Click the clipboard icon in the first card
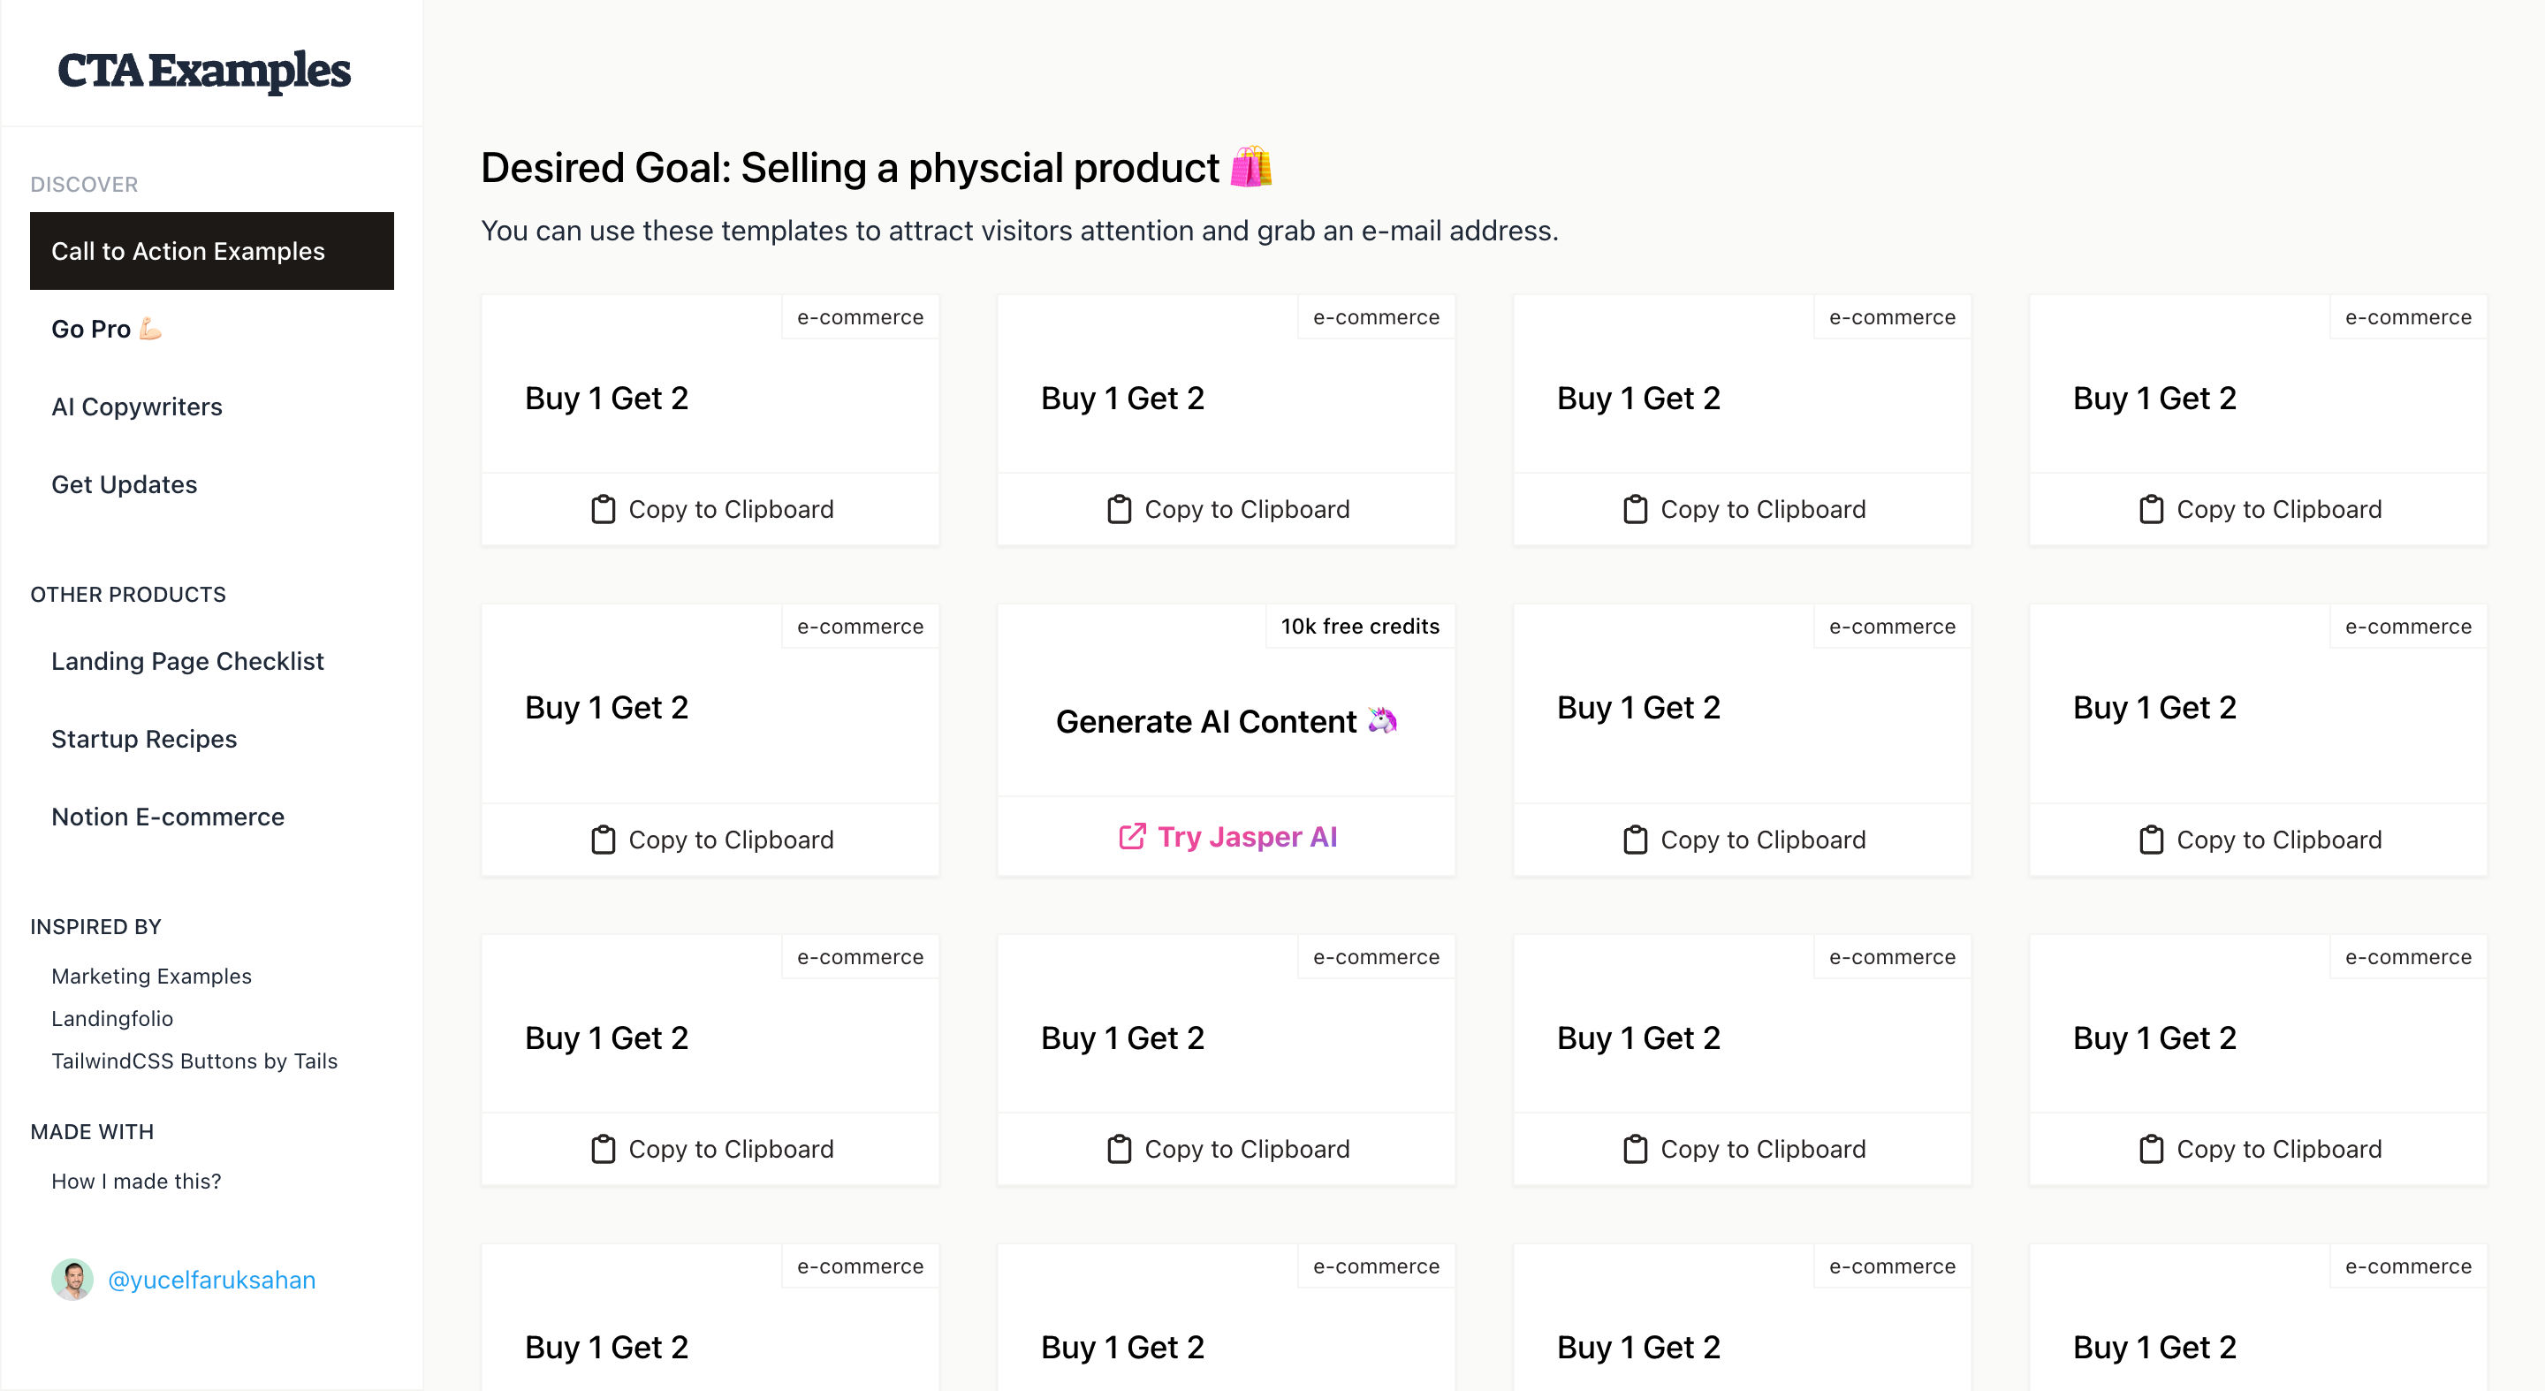This screenshot has width=2545, height=1391. click(603, 509)
